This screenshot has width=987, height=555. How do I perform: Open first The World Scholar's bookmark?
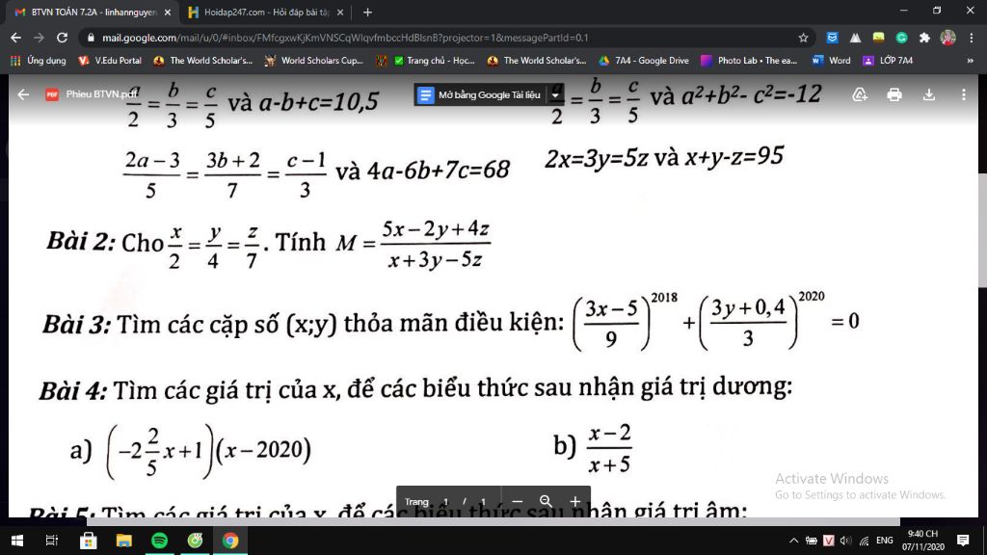[x=202, y=61]
